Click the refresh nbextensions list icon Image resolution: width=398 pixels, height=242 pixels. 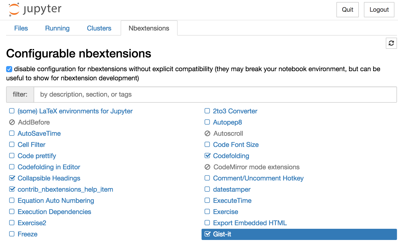click(391, 43)
